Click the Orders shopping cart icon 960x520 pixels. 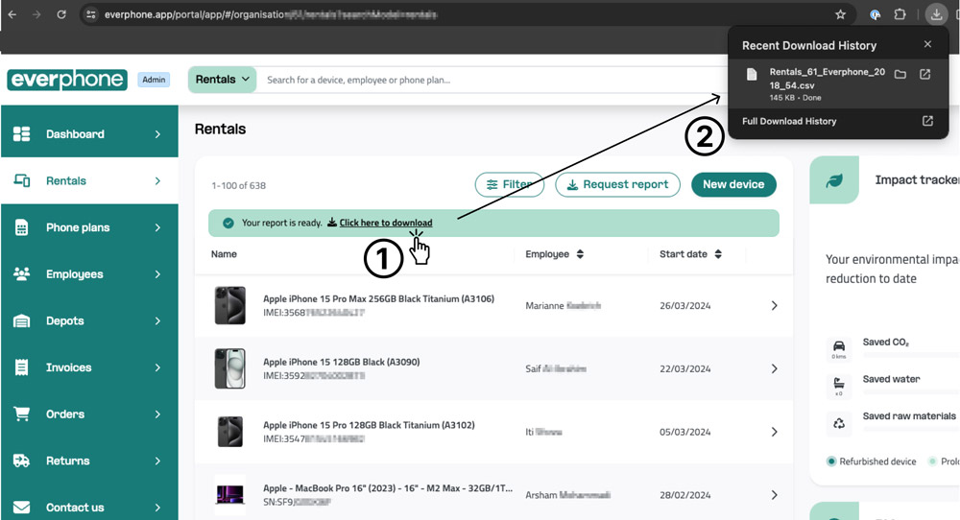point(21,414)
